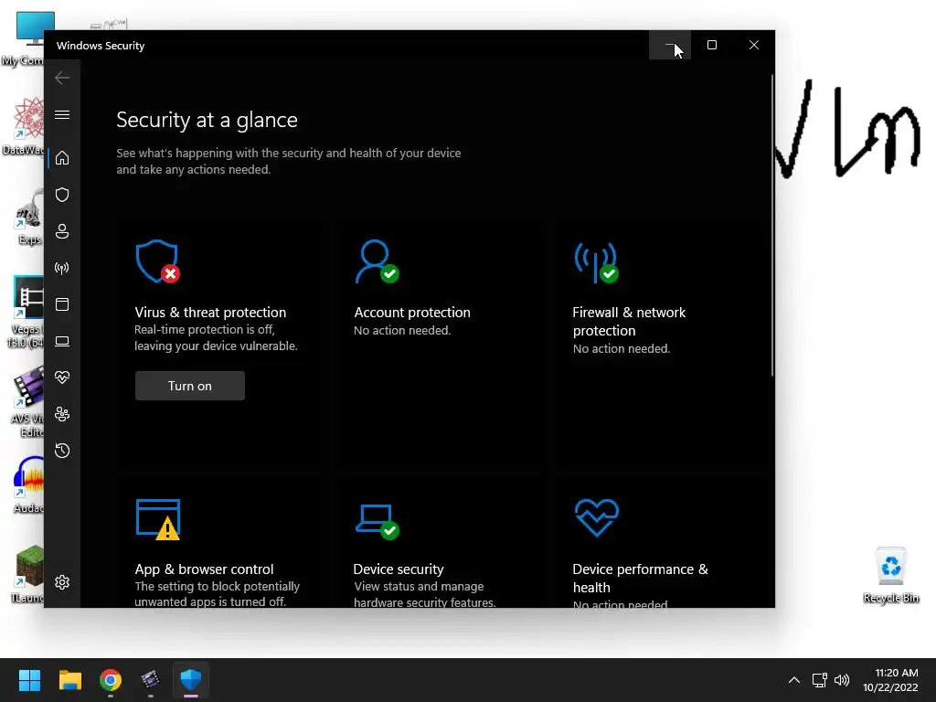Open the hamburger navigation menu
This screenshot has height=702, width=936.
62,114
